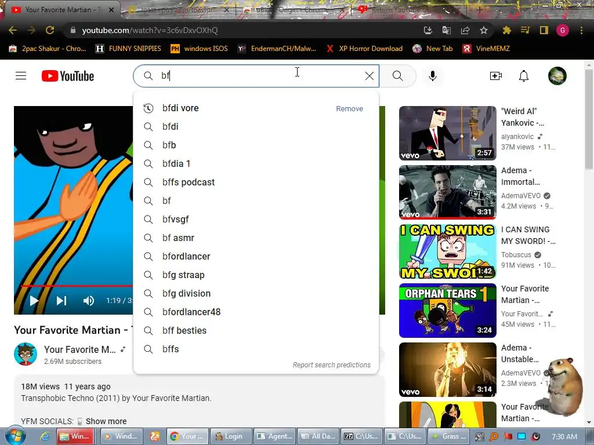This screenshot has width=594, height=445.
Task: Mute the video with the speaker icon
Action: tap(89, 301)
